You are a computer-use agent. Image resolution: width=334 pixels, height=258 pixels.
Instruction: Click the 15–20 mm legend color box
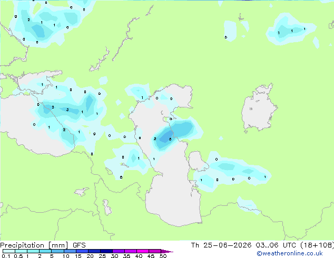82,251
